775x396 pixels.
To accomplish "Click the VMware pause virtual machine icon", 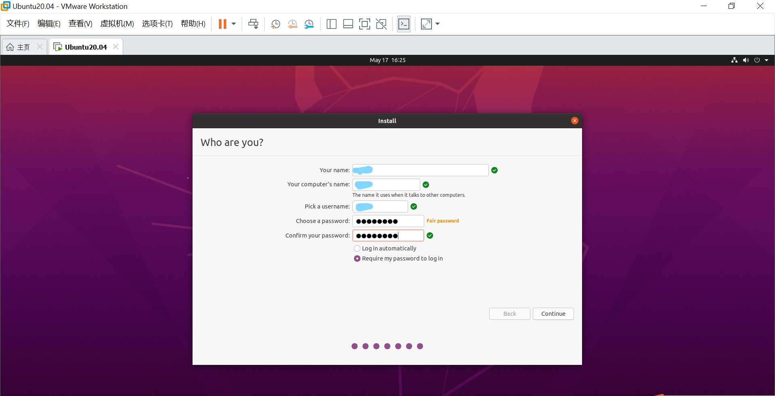I will click(222, 24).
